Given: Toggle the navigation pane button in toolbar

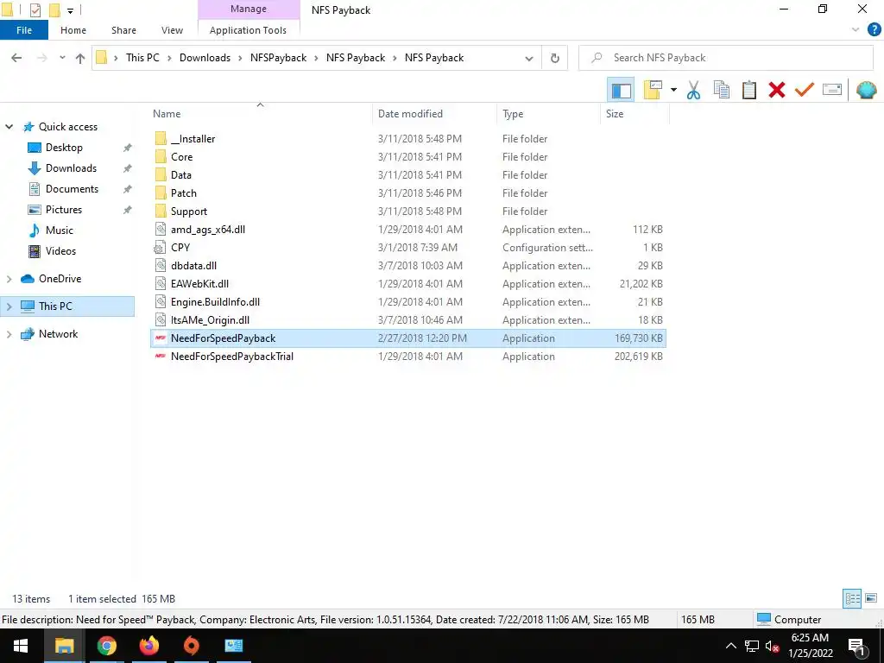Looking at the screenshot, I should pos(621,90).
